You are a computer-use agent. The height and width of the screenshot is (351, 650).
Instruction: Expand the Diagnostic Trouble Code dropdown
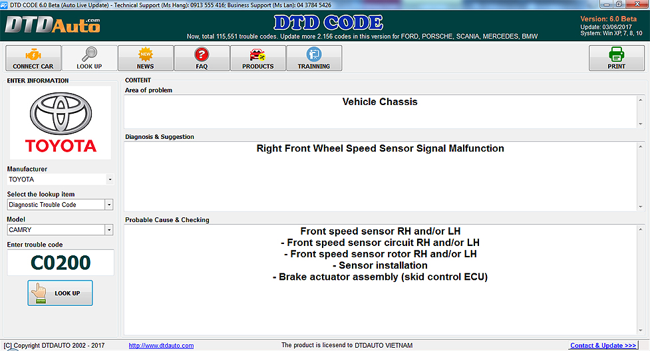(x=109, y=205)
